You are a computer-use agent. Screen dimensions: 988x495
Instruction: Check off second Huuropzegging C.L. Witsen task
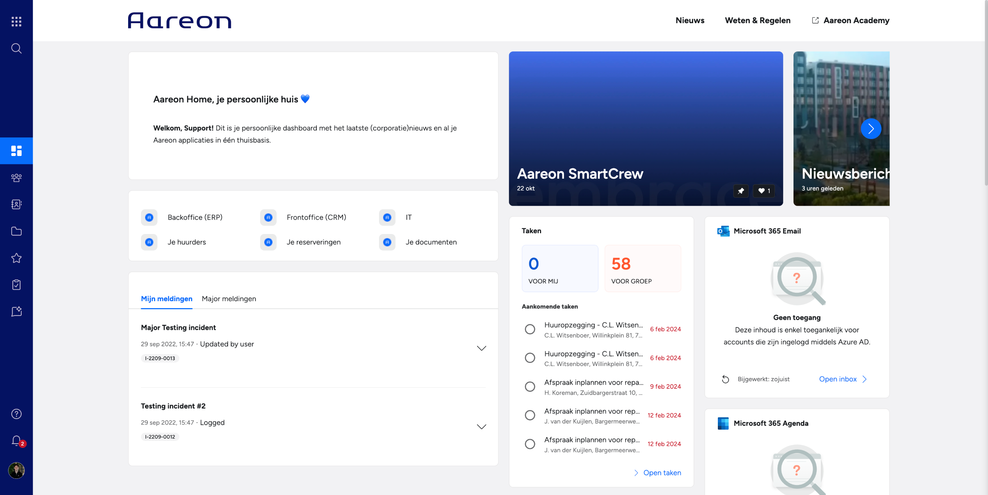pyautogui.click(x=530, y=358)
